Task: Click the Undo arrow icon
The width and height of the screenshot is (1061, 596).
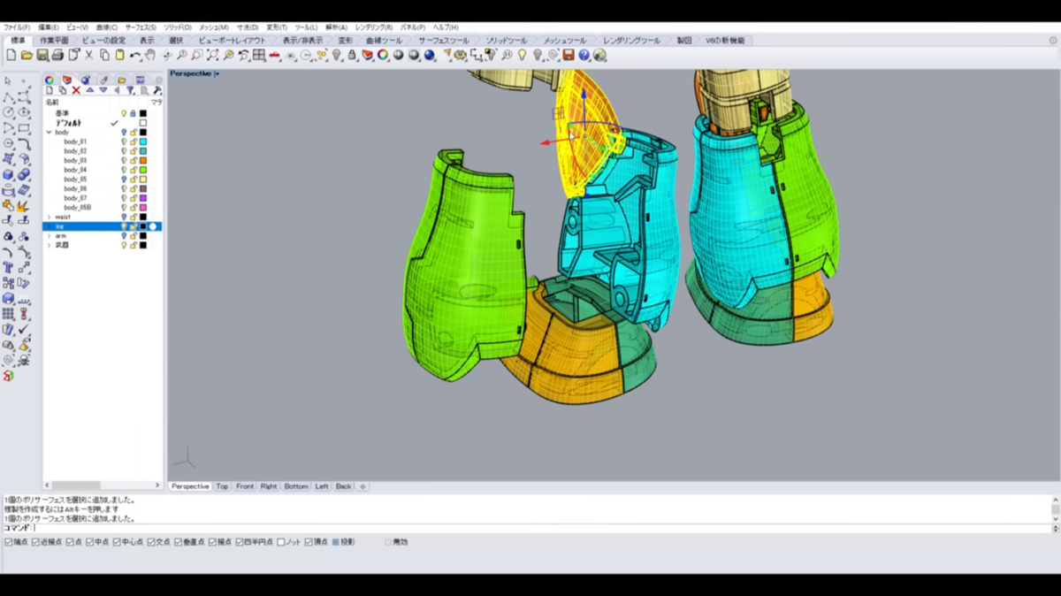Action: tap(134, 55)
